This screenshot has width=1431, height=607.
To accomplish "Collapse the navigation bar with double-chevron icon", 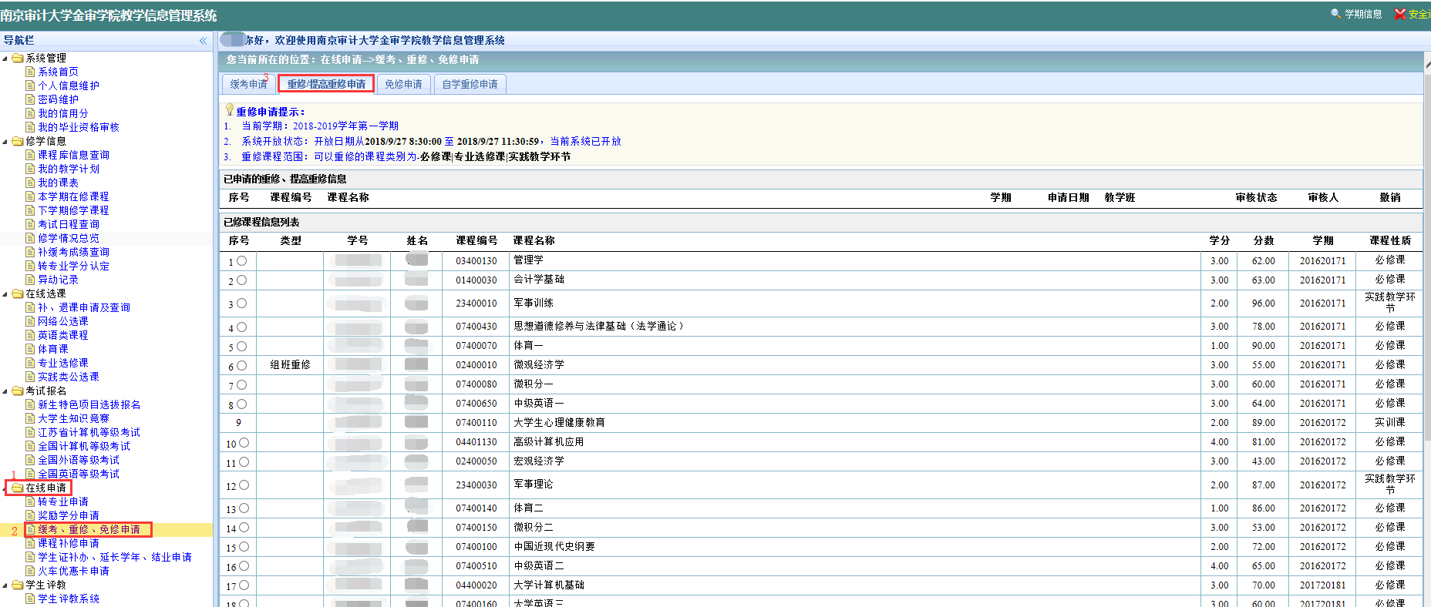I will click(203, 41).
